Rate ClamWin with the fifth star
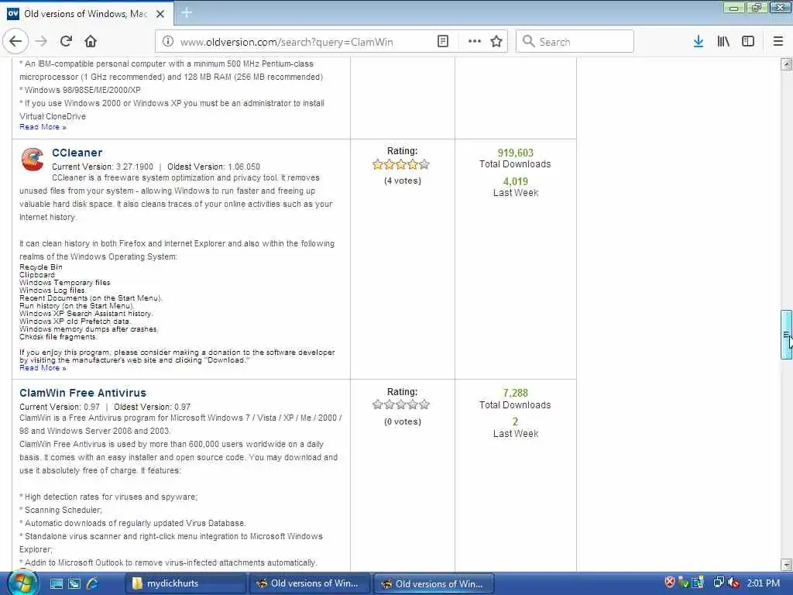Viewport: 793px width, 595px height. point(424,404)
